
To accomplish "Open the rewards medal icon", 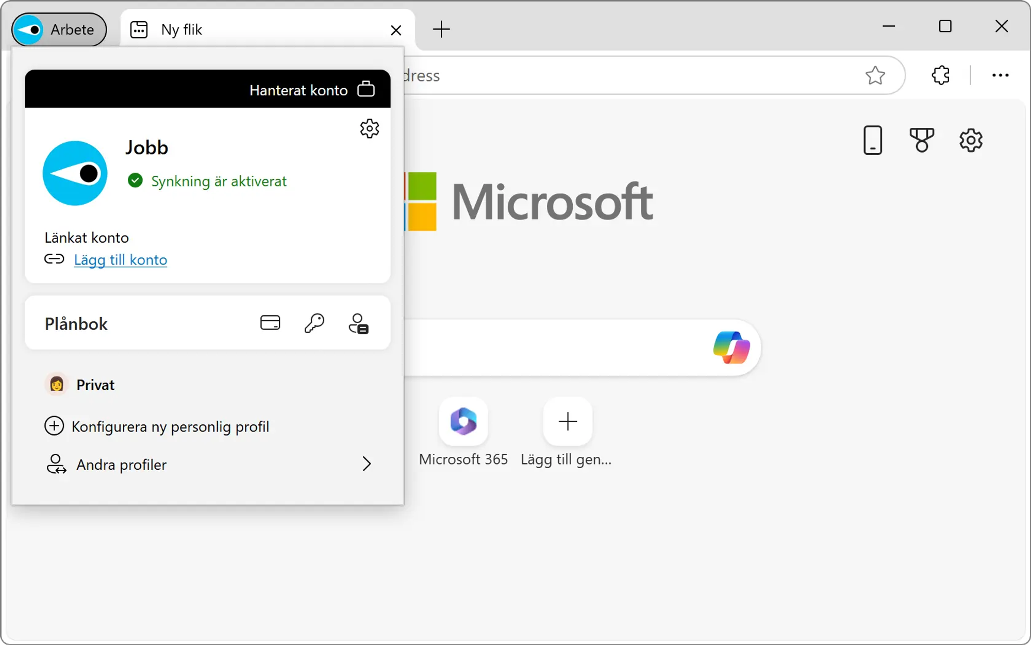I will click(x=922, y=140).
